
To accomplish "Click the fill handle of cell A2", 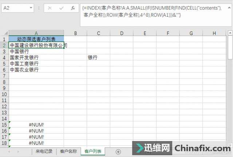I will coord(64,48).
